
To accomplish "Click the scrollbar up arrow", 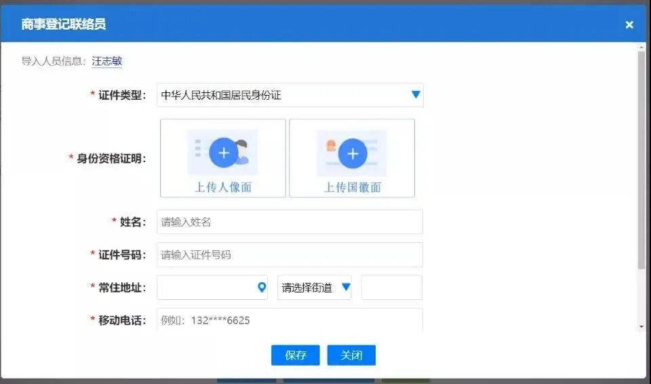I will pos(642,47).
